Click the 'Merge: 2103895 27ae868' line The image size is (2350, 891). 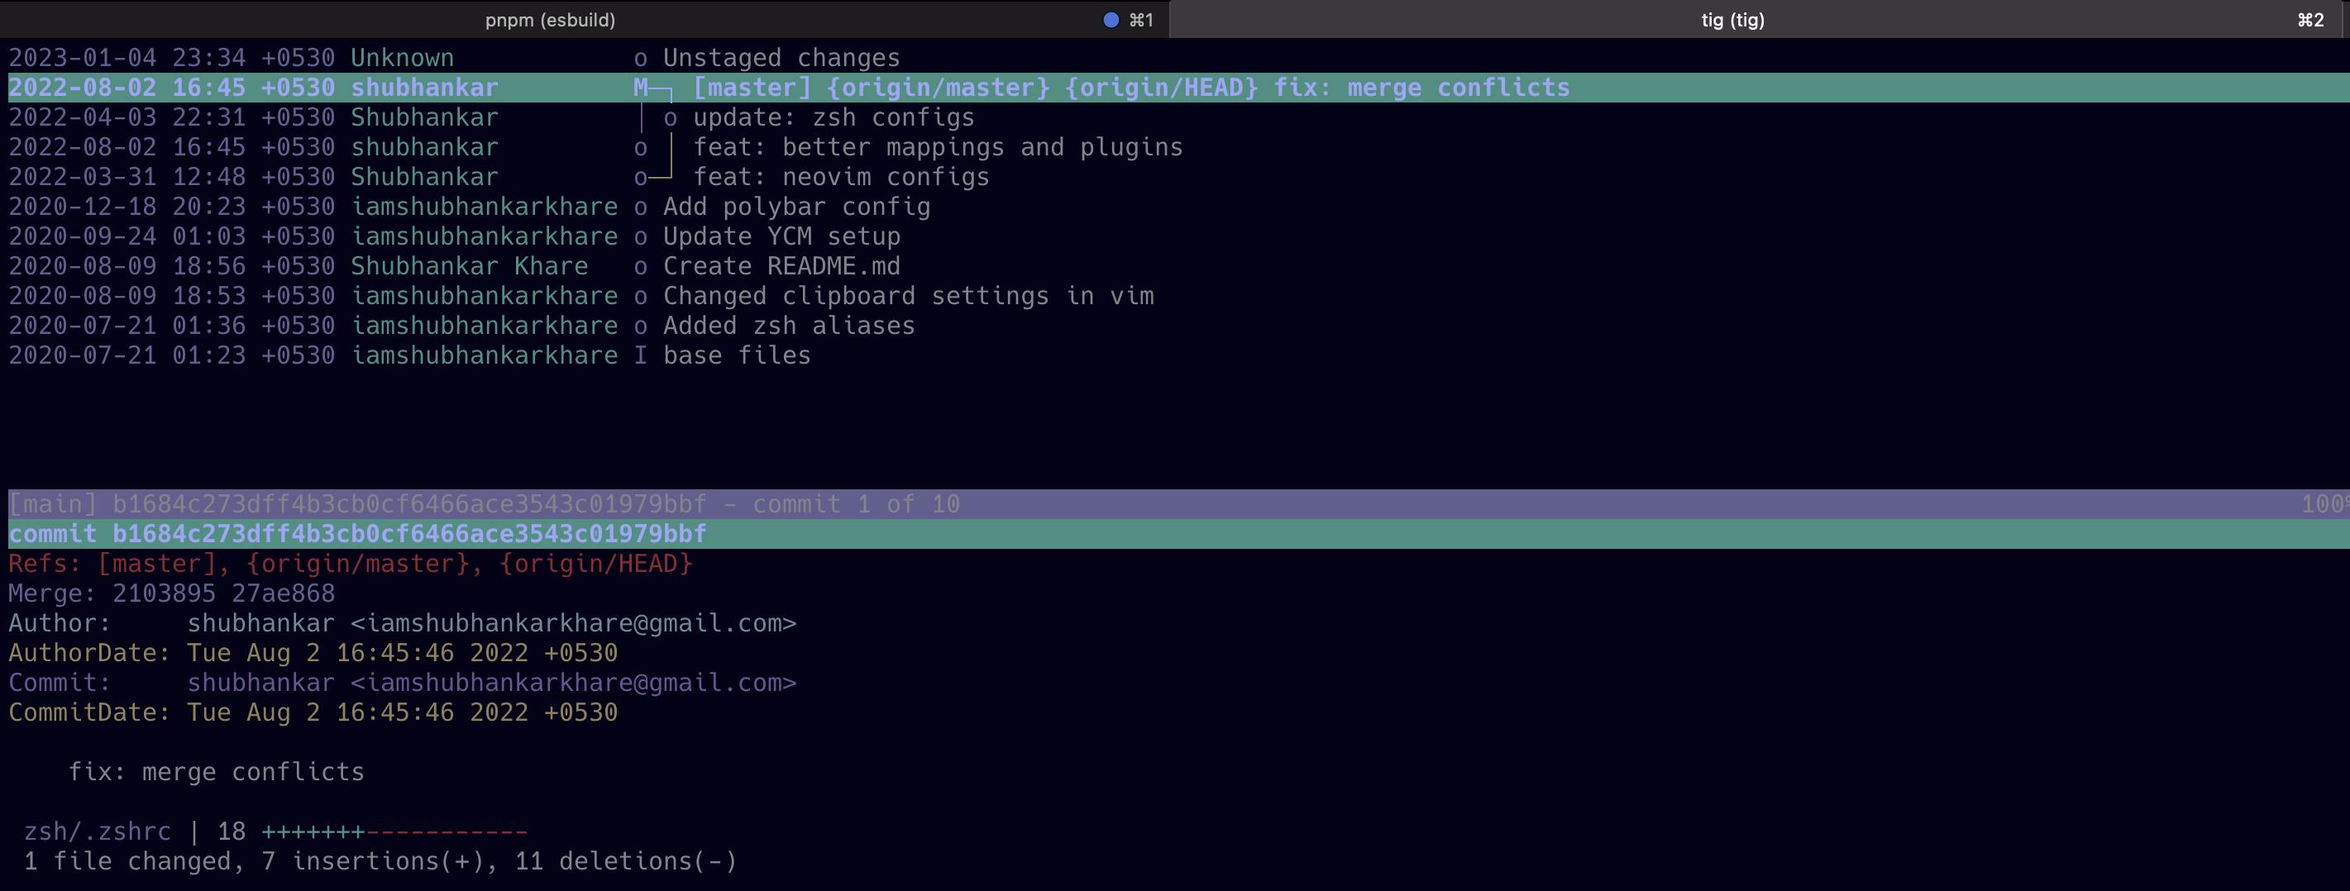171,593
